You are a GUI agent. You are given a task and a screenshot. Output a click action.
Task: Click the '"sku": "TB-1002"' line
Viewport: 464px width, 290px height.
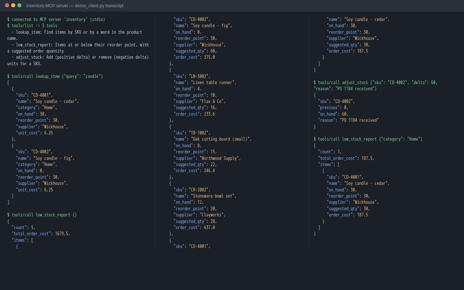(192, 133)
